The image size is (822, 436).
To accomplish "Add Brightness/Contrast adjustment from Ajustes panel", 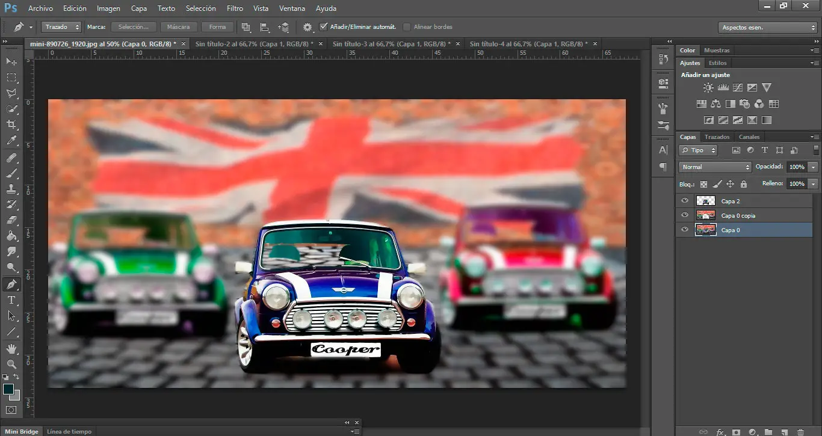I will click(x=708, y=88).
